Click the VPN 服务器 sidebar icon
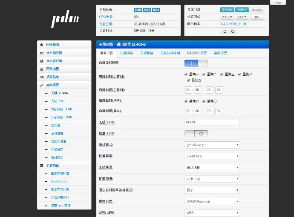 point(42,53)
